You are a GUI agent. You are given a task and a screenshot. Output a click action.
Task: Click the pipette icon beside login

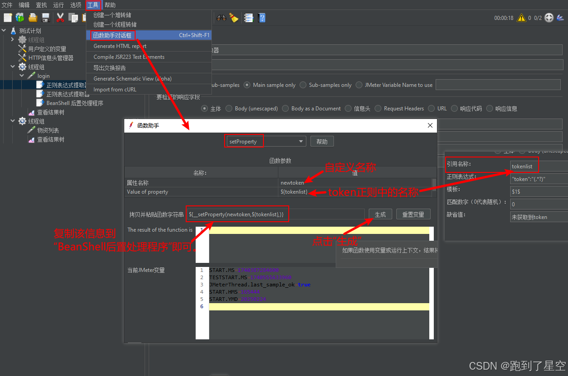31,76
